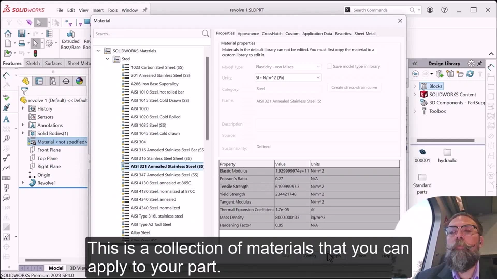Open the FeatureManager design tree tab icon
Image resolution: width=497 pixels, height=279 pixels.
pos(26,81)
